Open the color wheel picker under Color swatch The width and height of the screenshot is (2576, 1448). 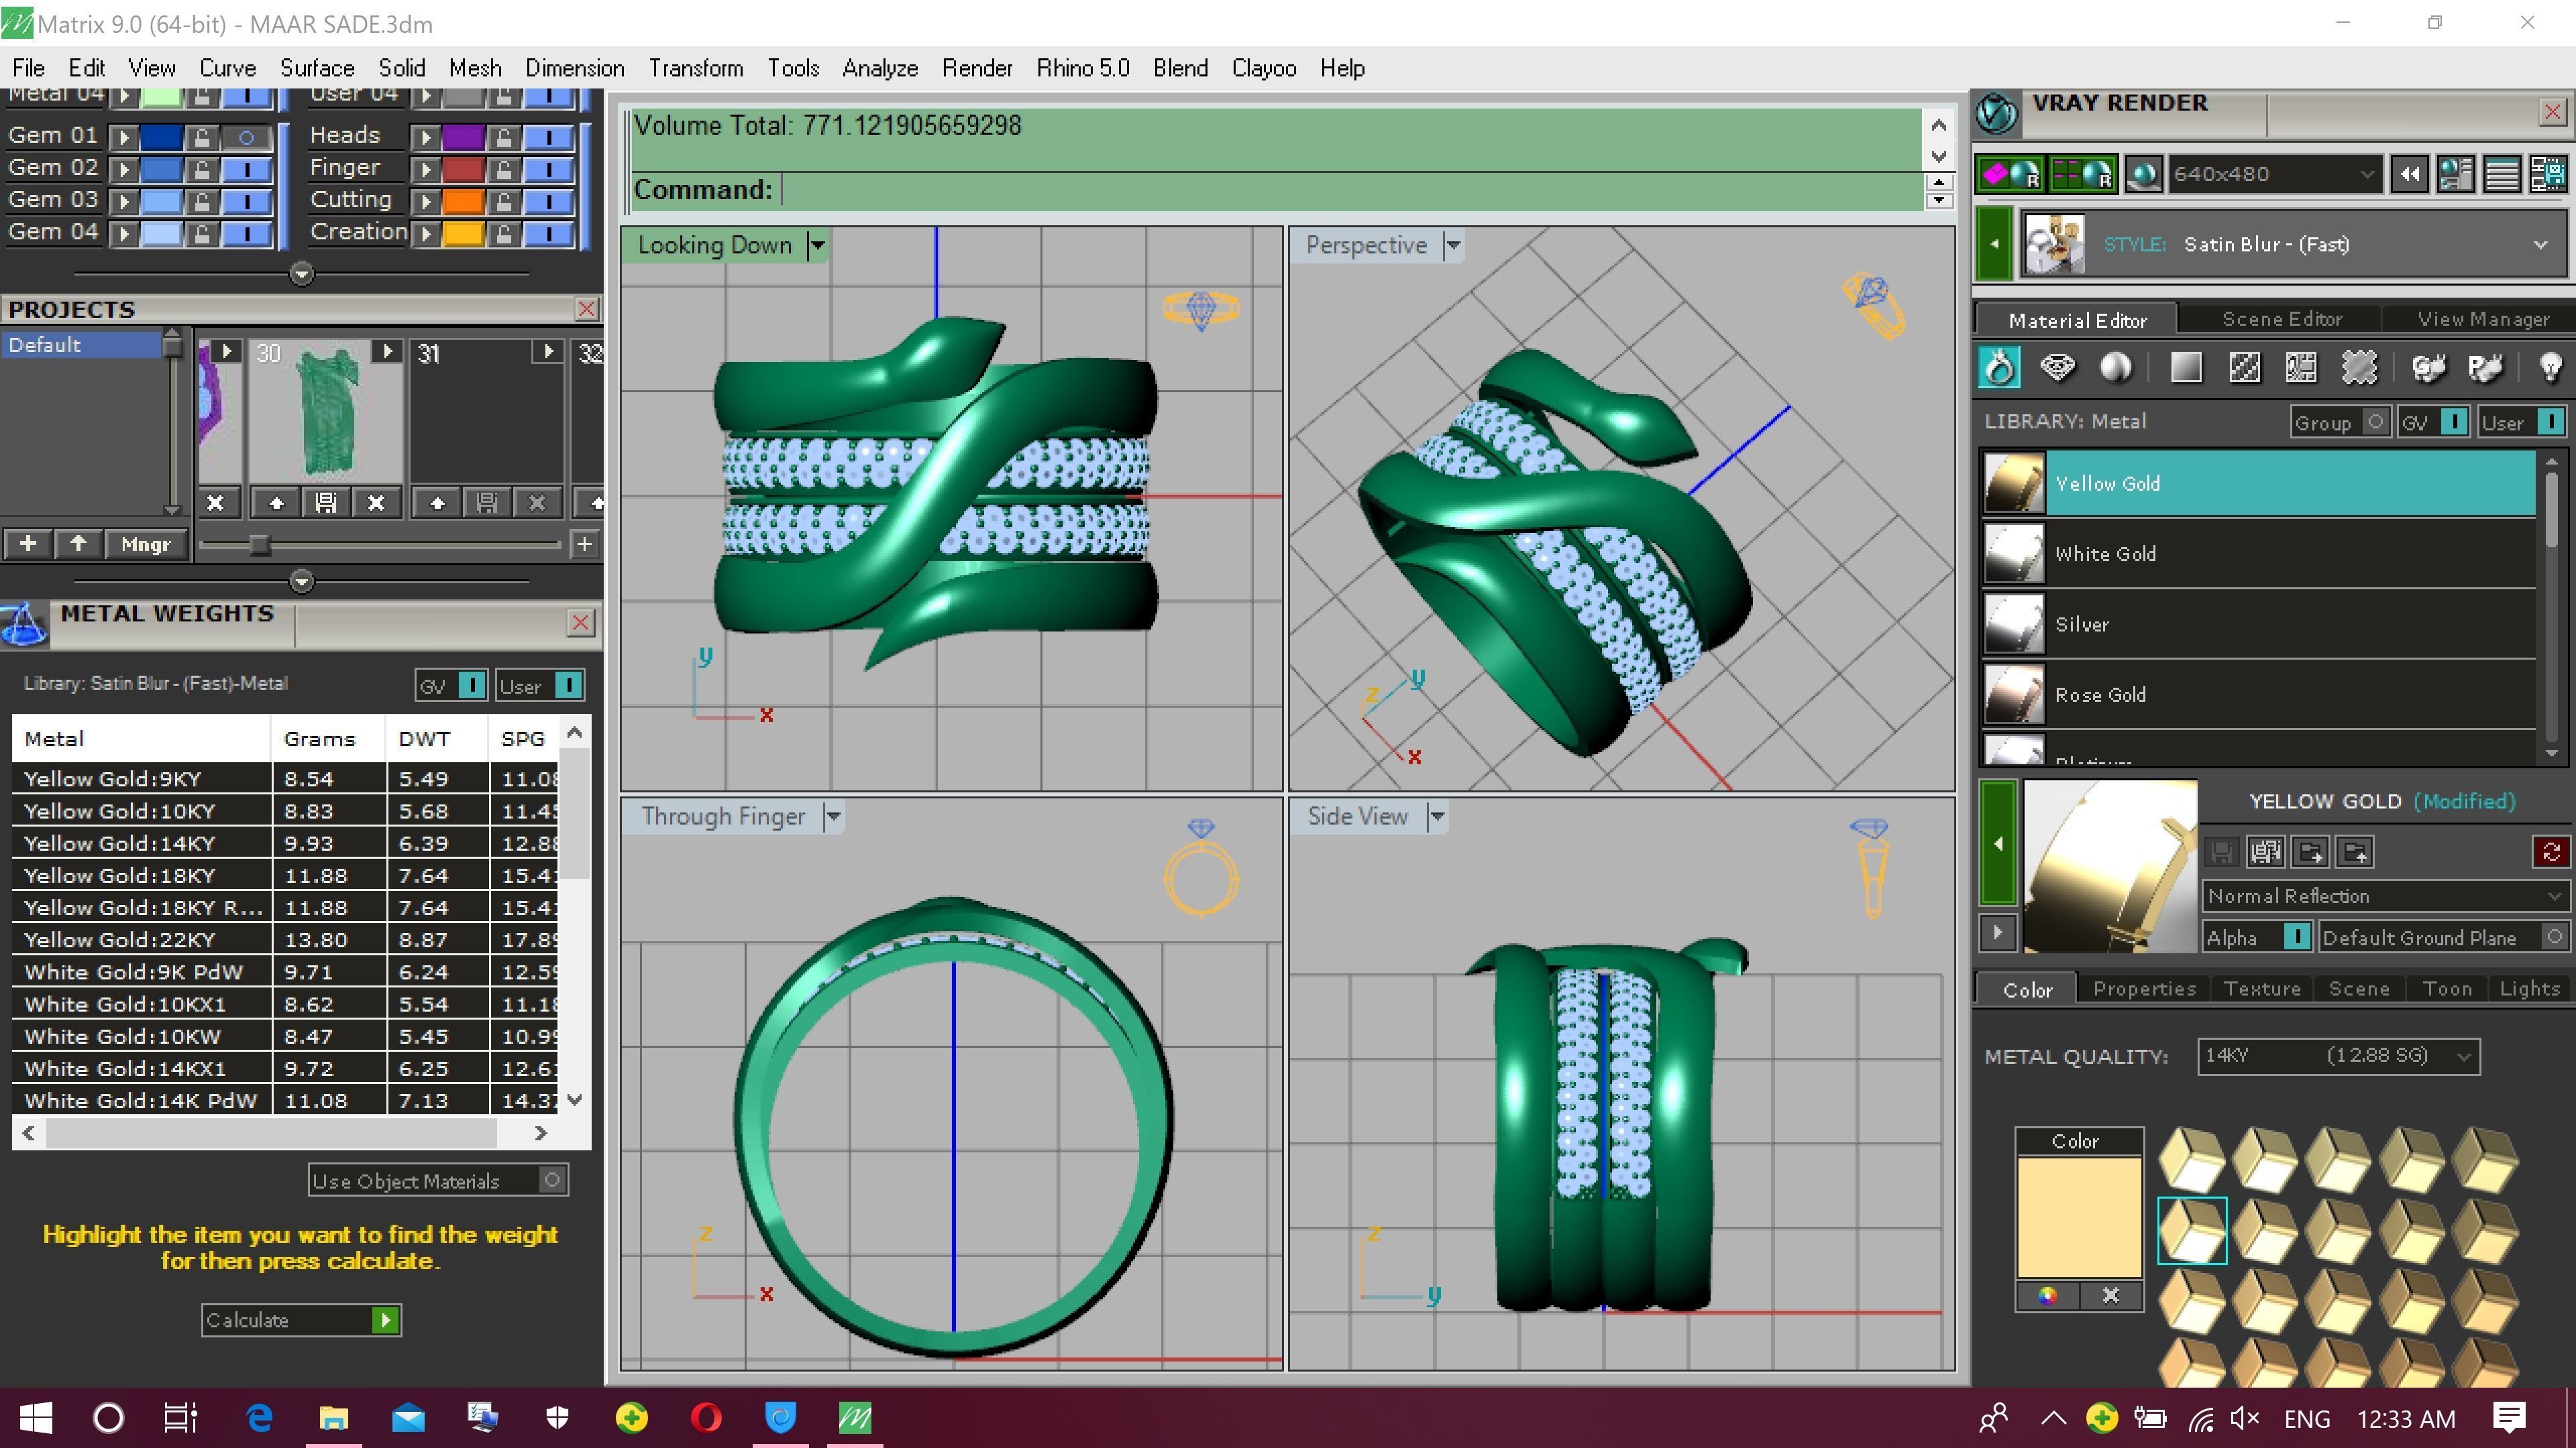(2047, 1296)
